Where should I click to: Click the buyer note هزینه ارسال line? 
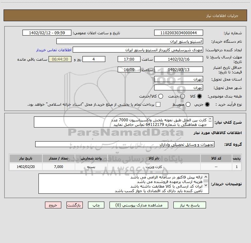tap(170, 182)
